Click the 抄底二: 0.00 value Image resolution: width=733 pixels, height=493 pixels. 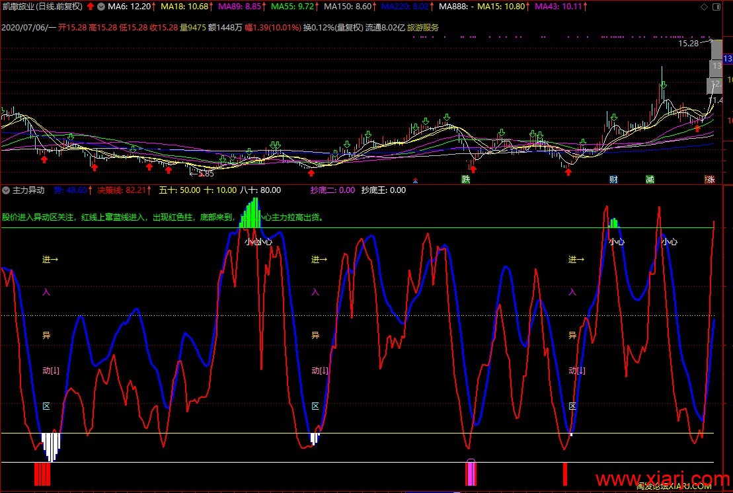tap(333, 190)
